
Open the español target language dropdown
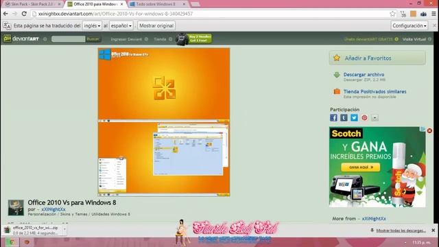[x=121, y=25]
